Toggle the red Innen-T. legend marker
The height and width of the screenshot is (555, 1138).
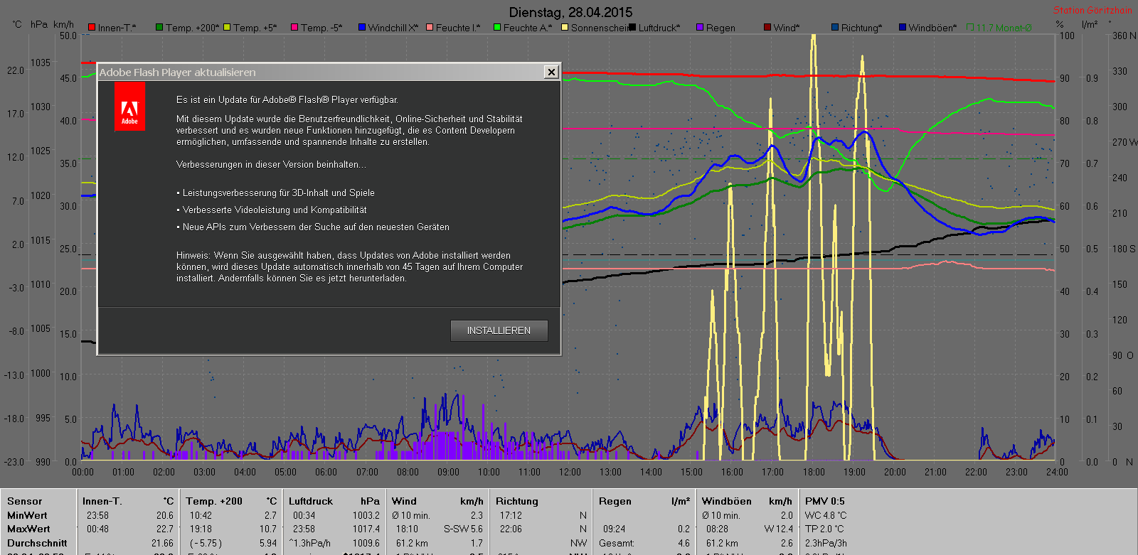click(92, 28)
